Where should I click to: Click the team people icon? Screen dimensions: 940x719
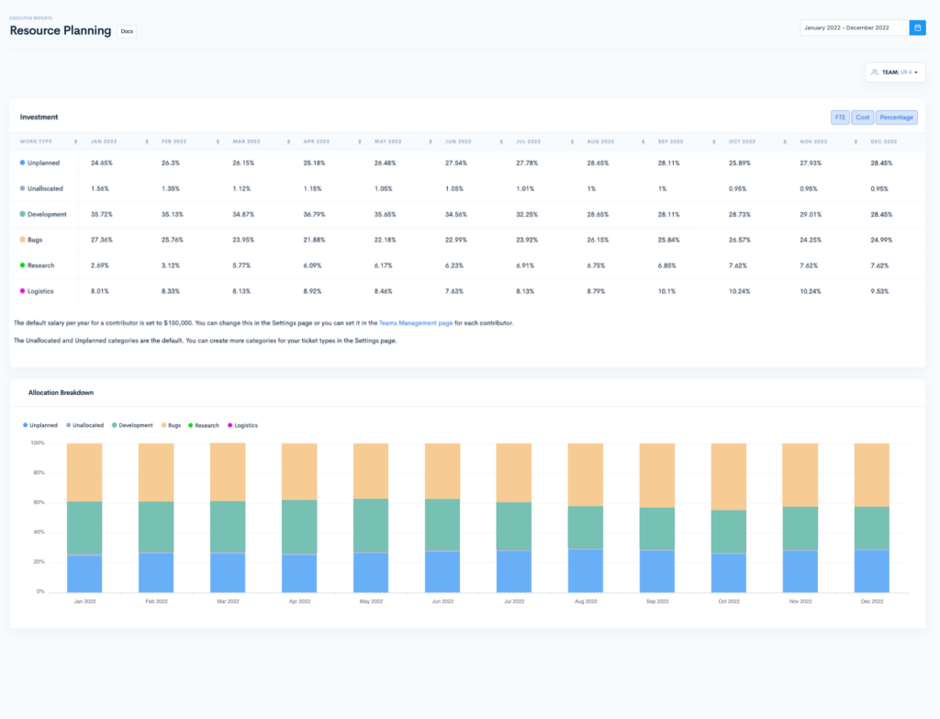click(x=875, y=72)
